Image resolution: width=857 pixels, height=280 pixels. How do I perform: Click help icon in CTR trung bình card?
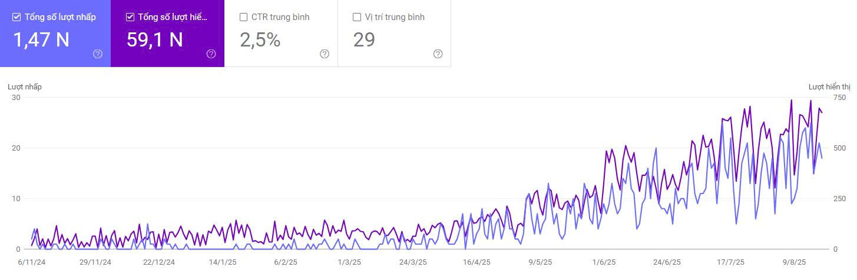click(325, 54)
